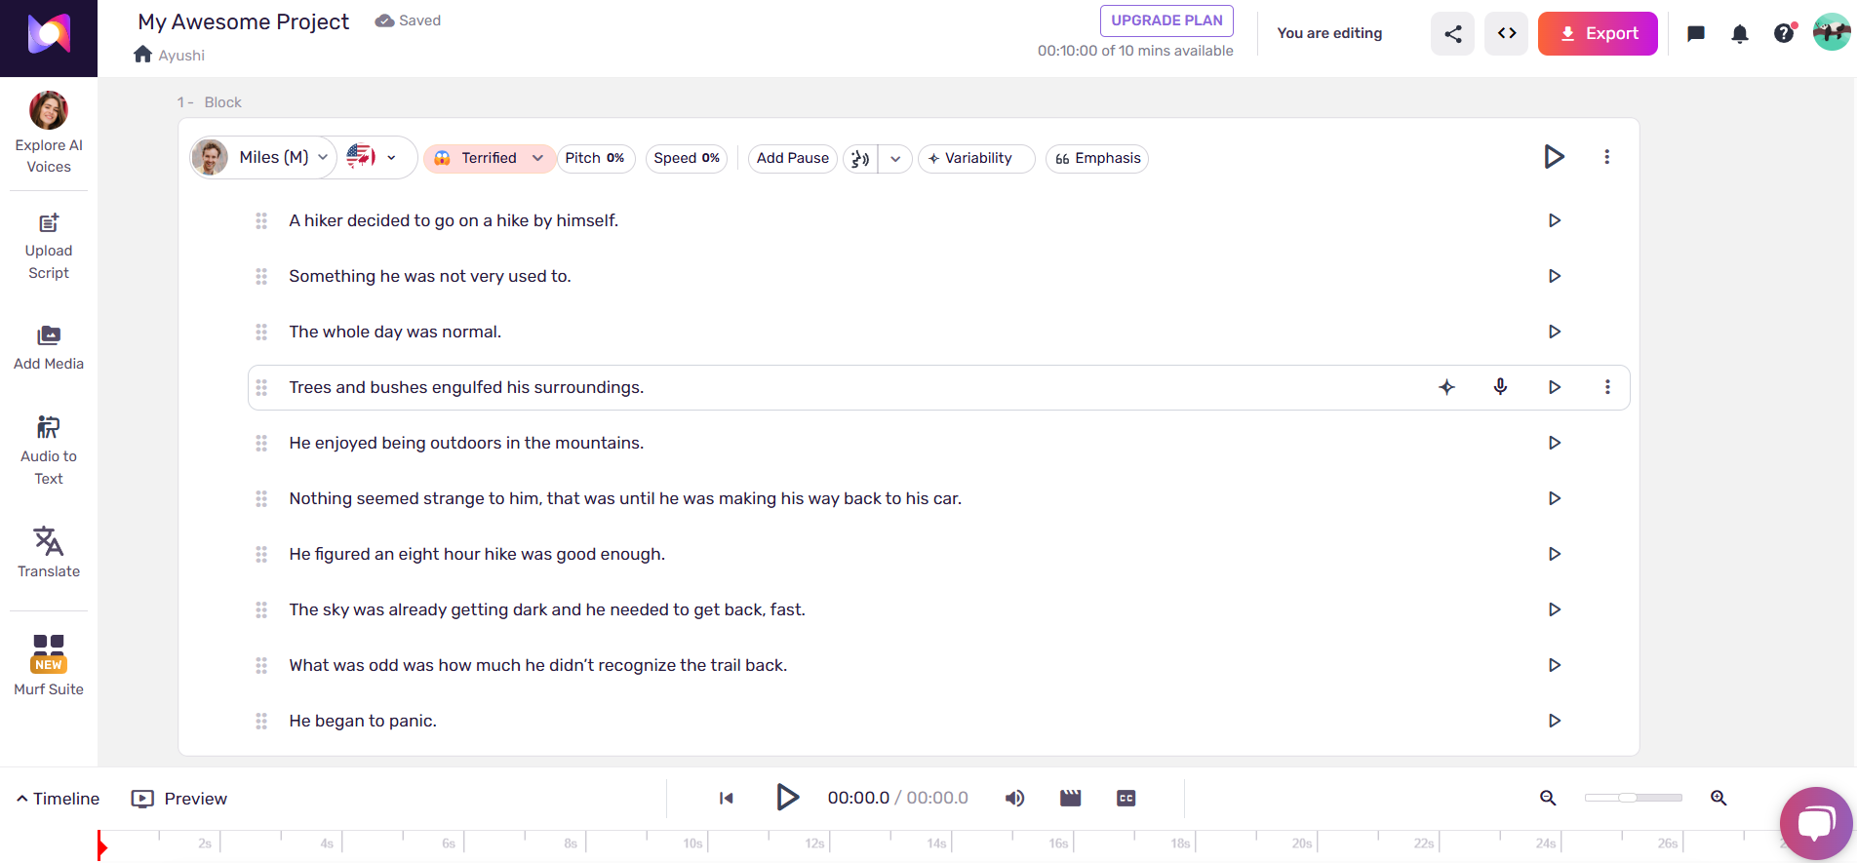1857x863 pixels.
Task: Play 'He figured an eight hour hike' sentence
Action: (1555, 554)
